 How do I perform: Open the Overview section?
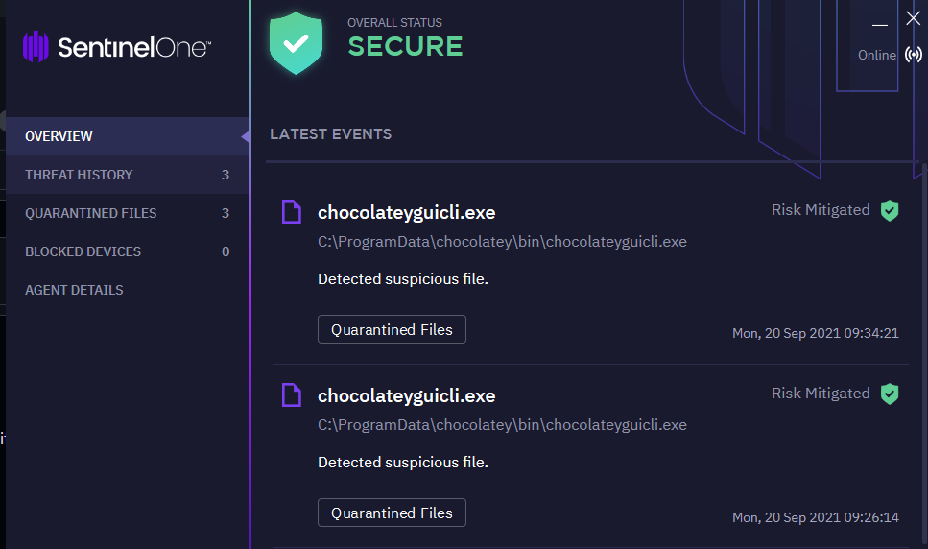(128, 136)
